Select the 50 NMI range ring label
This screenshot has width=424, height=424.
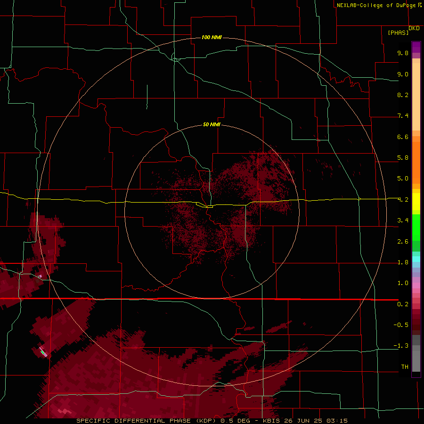click(x=212, y=124)
